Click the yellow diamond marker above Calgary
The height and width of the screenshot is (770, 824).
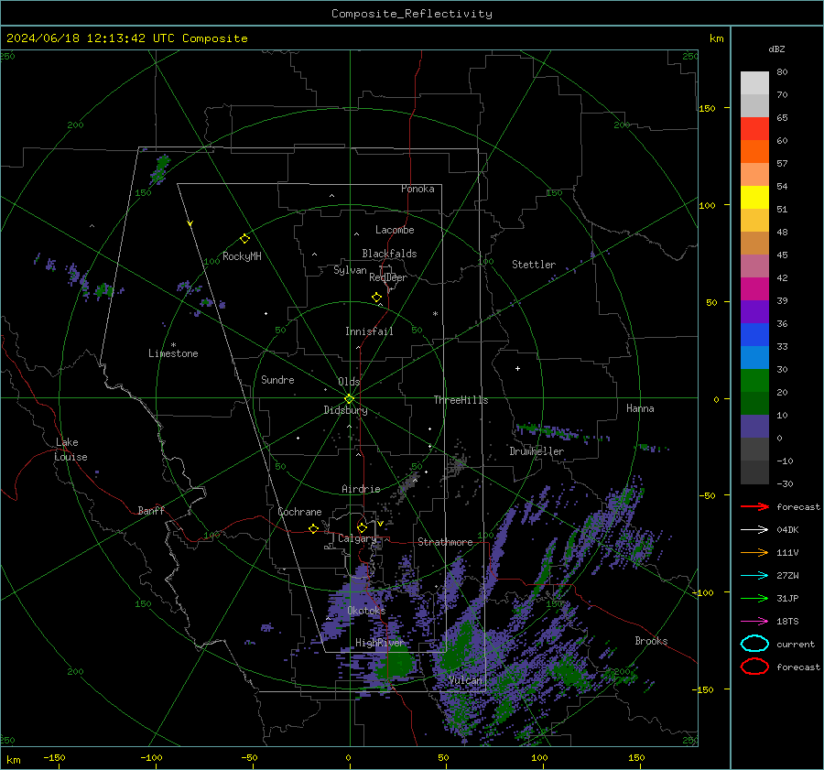pyautogui.click(x=362, y=527)
